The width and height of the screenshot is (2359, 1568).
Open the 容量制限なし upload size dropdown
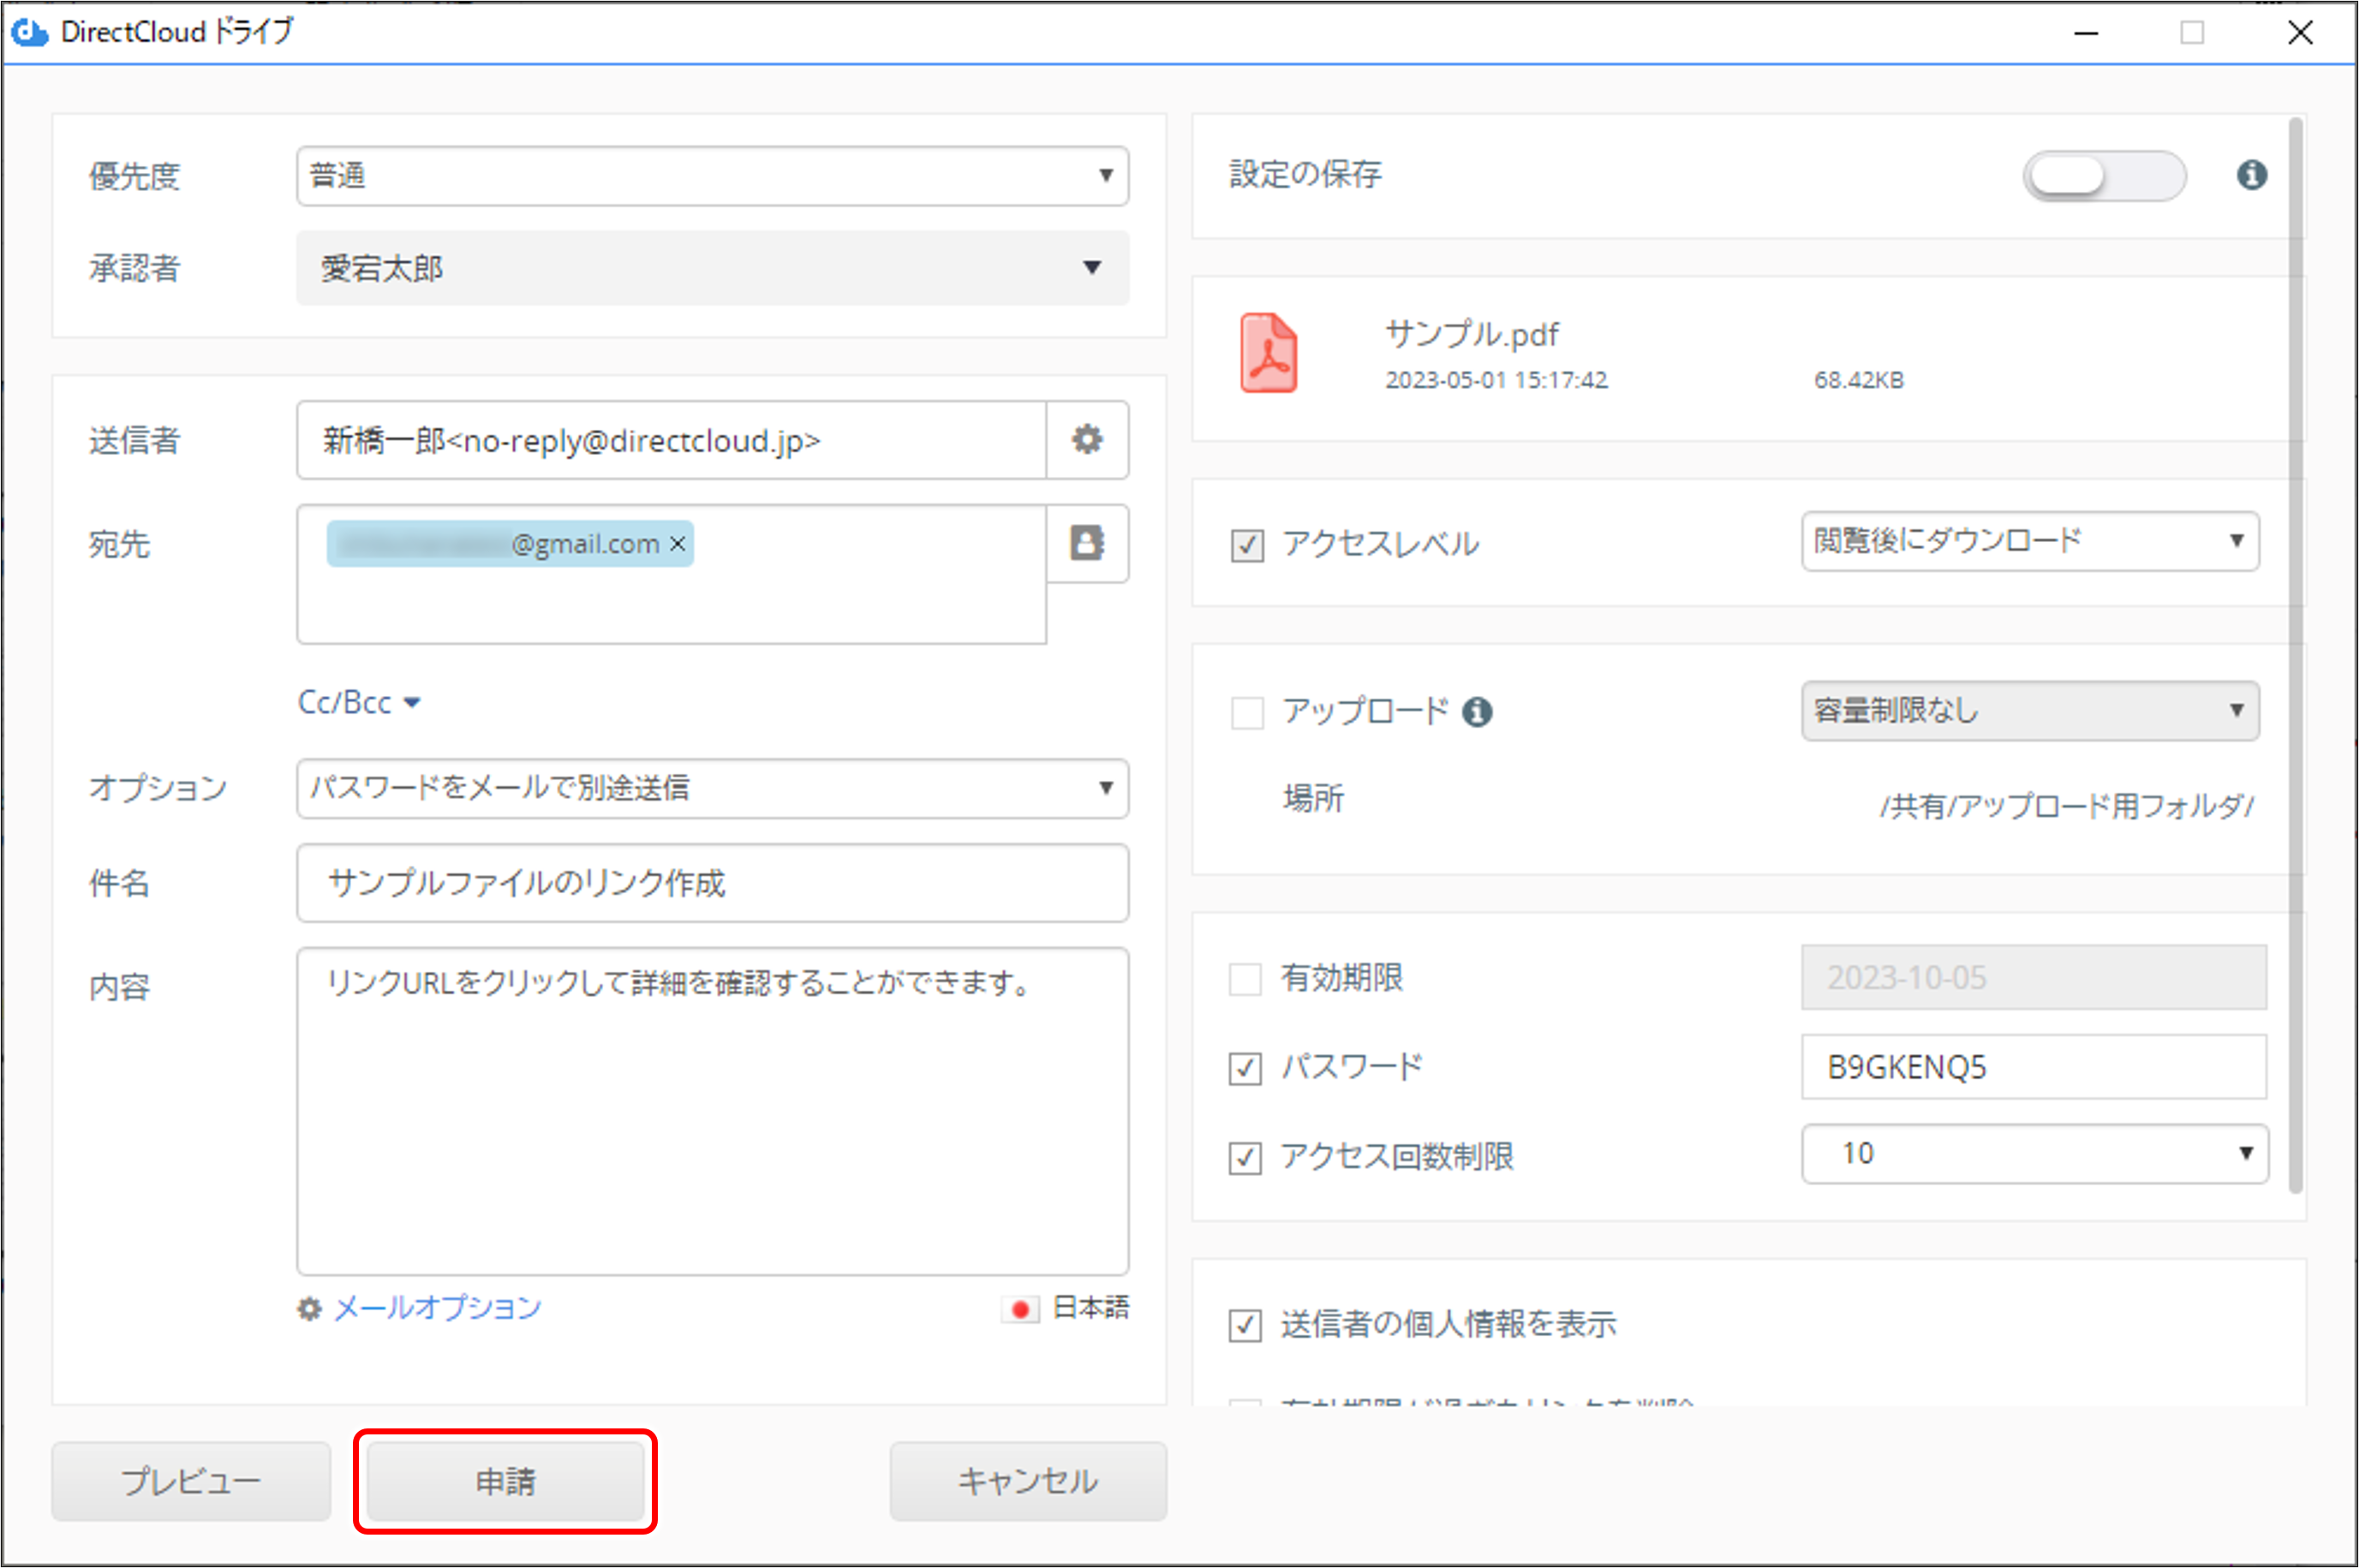[x=2030, y=711]
